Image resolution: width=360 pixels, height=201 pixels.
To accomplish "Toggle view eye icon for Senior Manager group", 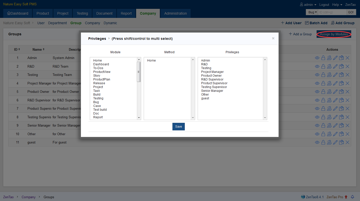I will pos(317,126).
